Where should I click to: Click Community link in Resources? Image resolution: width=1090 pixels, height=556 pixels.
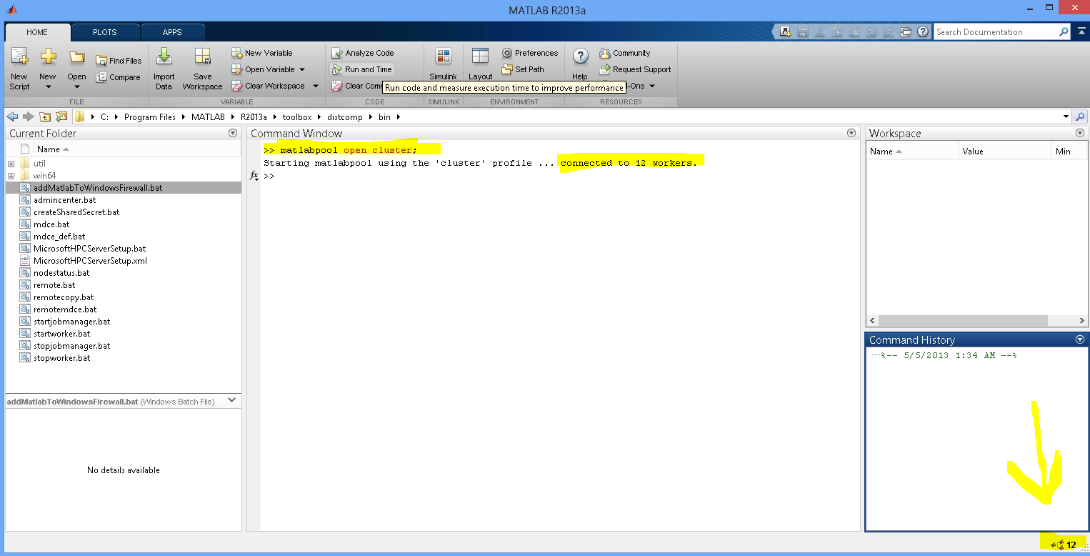[625, 53]
